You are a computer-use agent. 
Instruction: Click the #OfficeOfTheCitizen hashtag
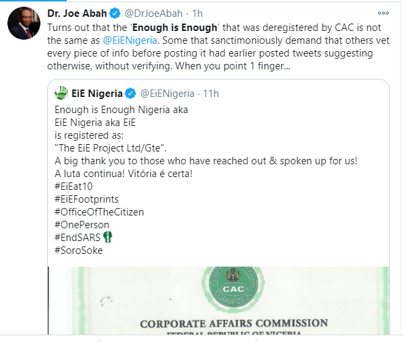(97, 211)
